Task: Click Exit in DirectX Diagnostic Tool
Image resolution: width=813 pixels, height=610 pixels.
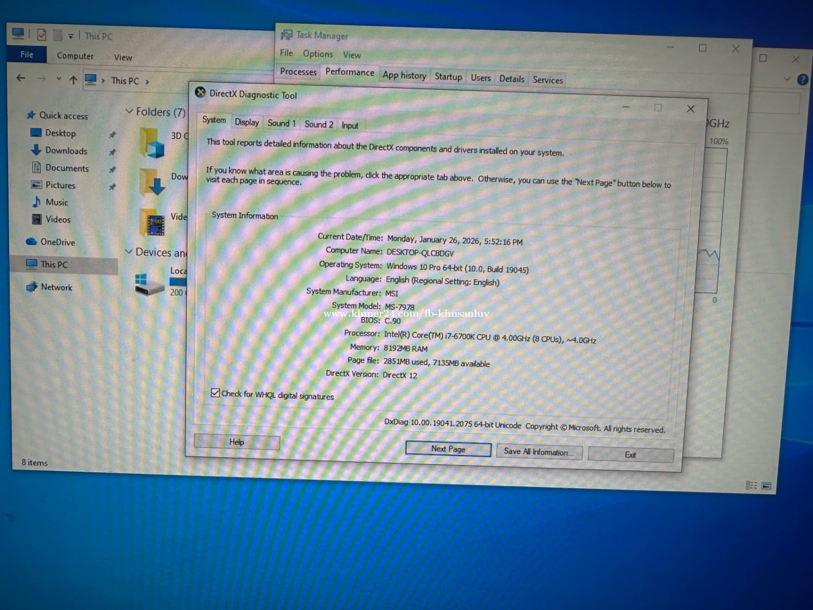Action: click(630, 455)
